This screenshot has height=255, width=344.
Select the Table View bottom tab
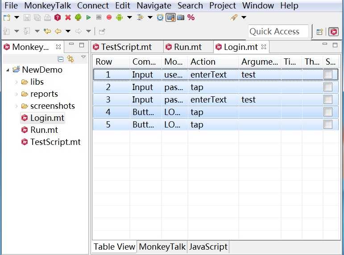tap(114, 247)
